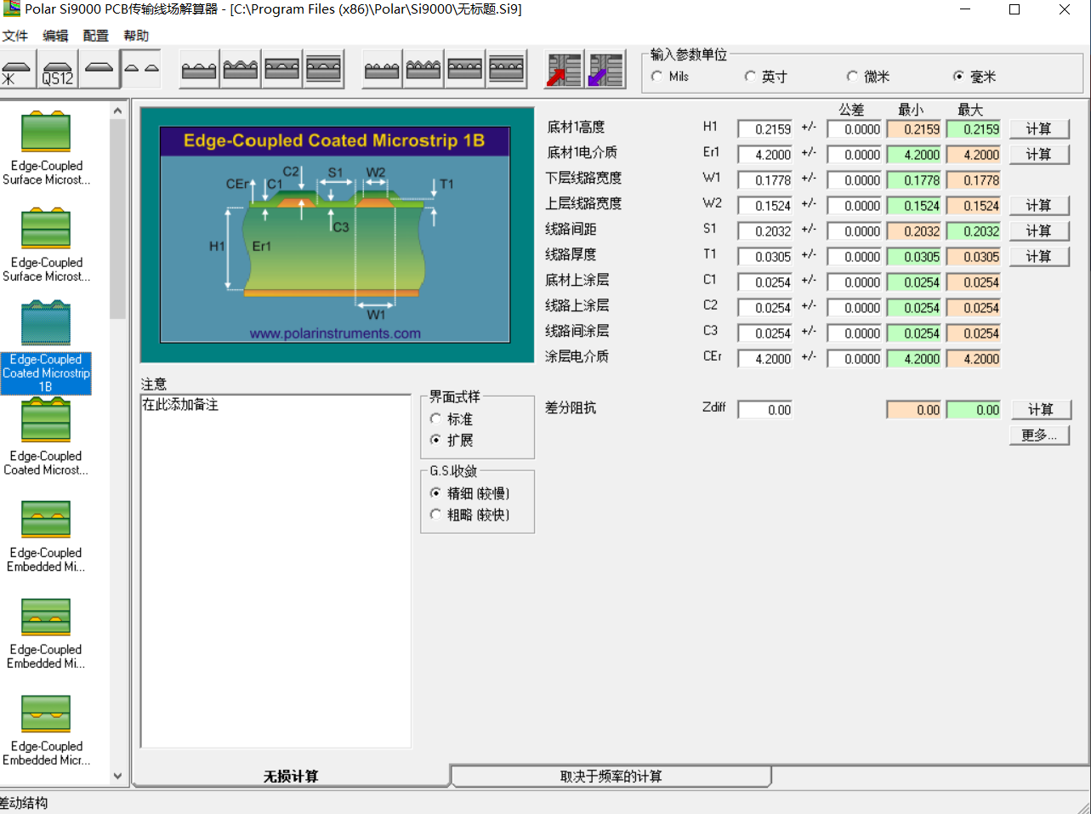Click the H1 tolerance field
The width and height of the screenshot is (1091, 814).
855,129
